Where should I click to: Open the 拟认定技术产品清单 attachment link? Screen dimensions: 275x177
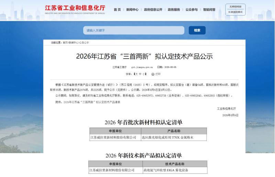point(92,102)
